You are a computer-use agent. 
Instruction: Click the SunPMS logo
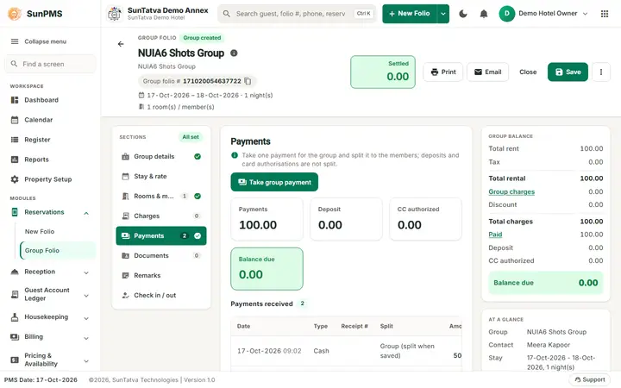pyautogui.click(x=34, y=14)
